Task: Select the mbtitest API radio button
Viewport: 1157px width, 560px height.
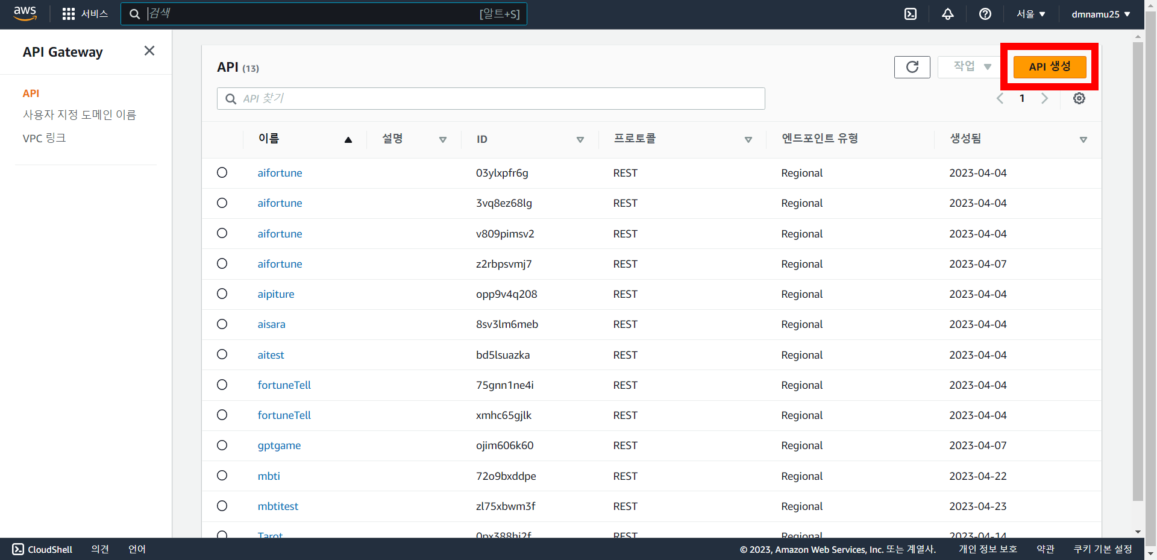Action: coord(222,506)
